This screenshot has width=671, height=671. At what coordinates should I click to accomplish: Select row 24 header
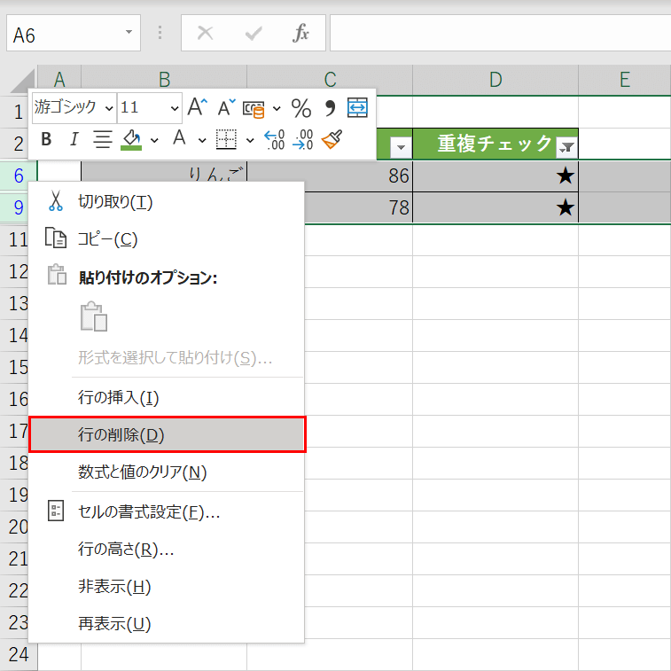(x=19, y=654)
